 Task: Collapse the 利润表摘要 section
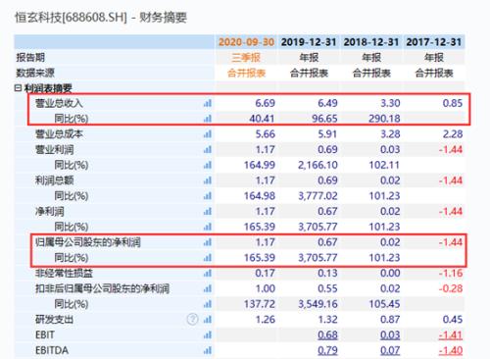tap(18, 88)
